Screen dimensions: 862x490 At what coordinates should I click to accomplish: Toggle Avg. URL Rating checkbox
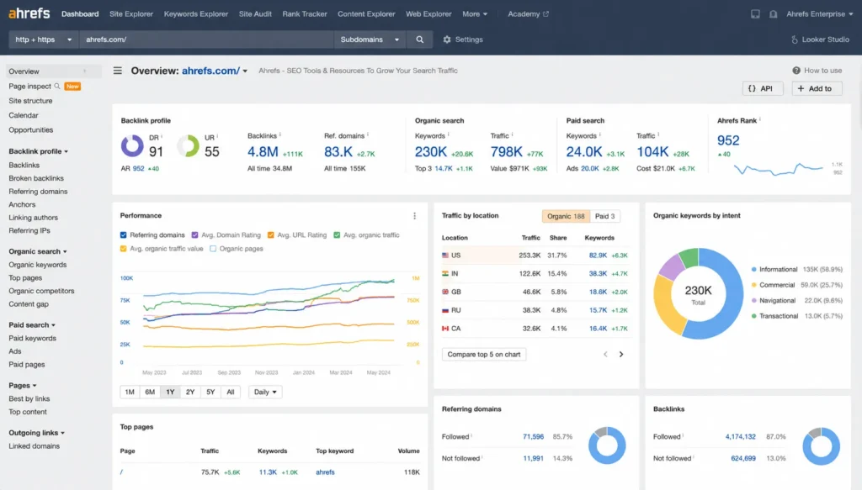coord(270,234)
